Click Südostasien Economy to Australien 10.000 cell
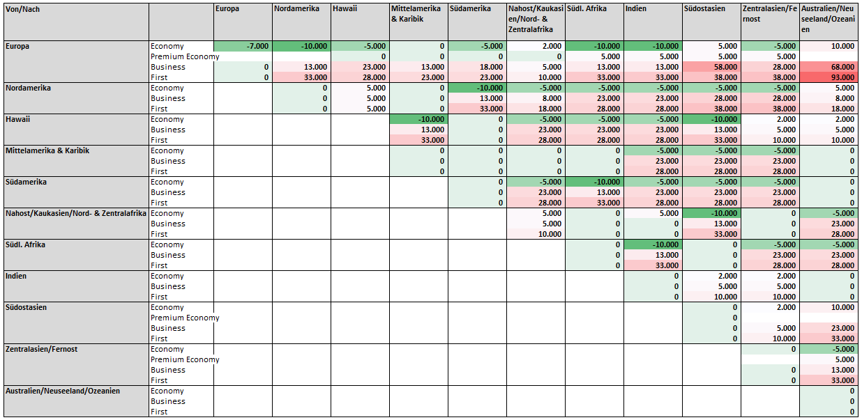This screenshot has width=862, height=420. click(x=829, y=307)
